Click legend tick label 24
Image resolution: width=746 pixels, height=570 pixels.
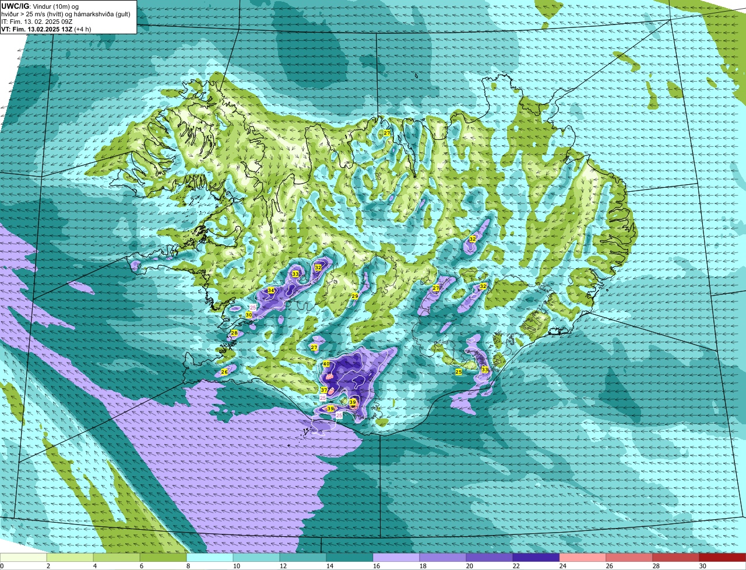[x=563, y=566]
